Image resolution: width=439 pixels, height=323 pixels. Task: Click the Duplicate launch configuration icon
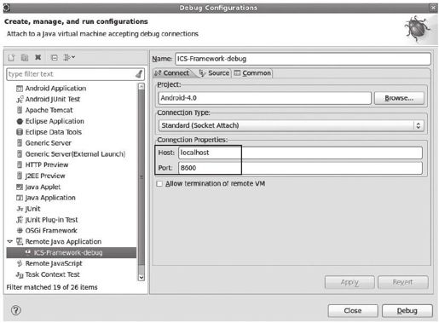[25, 58]
